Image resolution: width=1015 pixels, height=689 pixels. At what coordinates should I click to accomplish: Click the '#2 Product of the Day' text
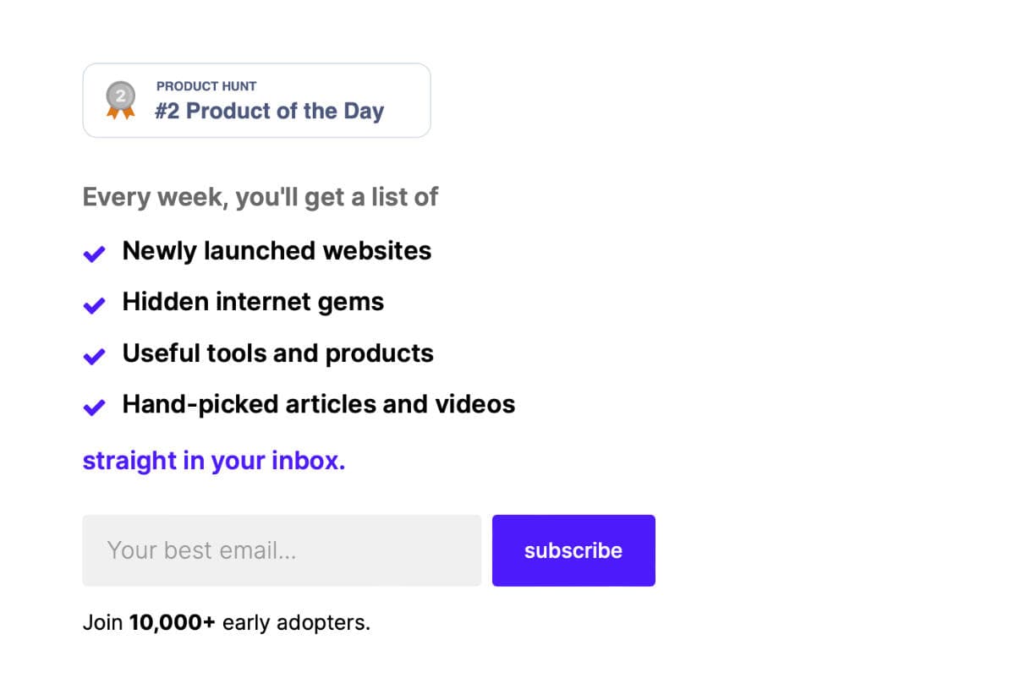click(269, 111)
